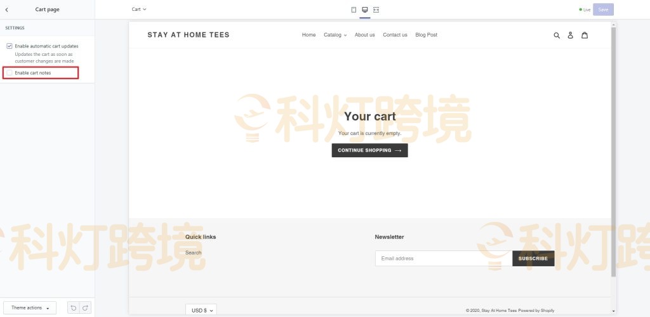The image size is (650, 317).
Task: Go back using the Cart page arrow
Action: 6,10
